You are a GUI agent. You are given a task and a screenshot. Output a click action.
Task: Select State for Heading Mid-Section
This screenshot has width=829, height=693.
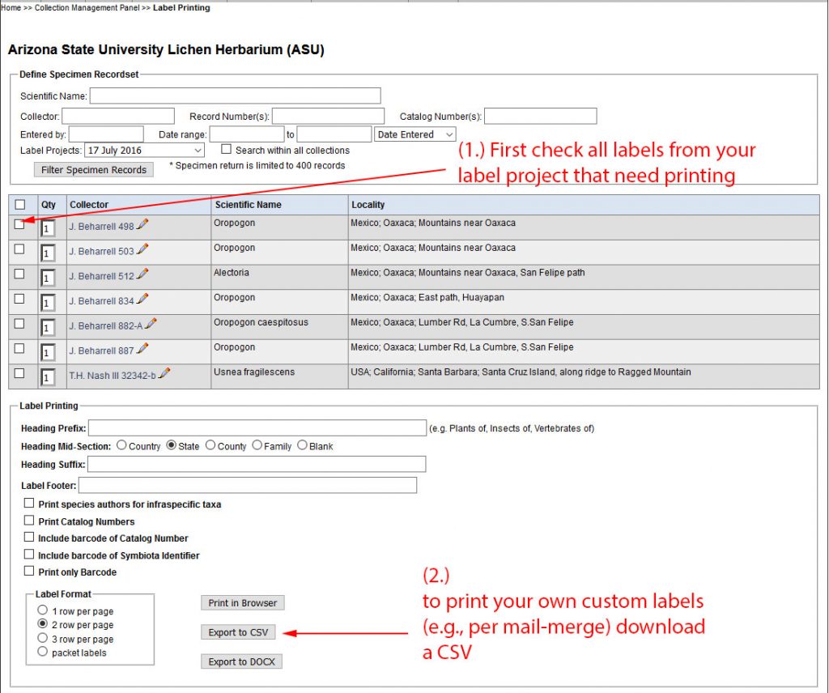pyautogui.click(x=172, y=445)
